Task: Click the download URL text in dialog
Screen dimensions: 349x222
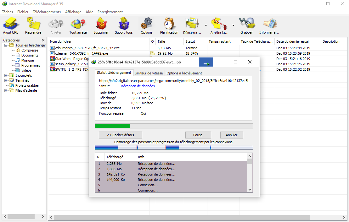Action: pos(174,81)
